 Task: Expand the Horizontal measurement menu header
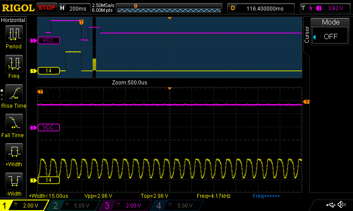13,20
